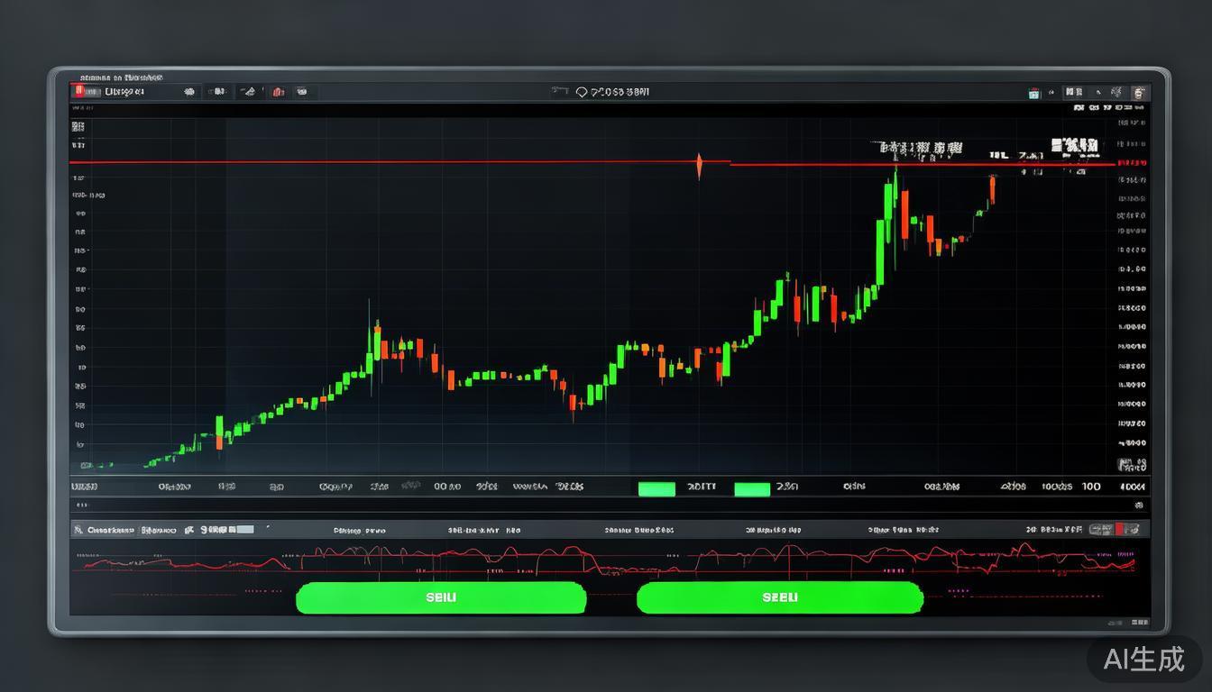Toggle the right green indicator below the chart
The width and height of the screenshot is (1212, 692).
click(752, 488)
